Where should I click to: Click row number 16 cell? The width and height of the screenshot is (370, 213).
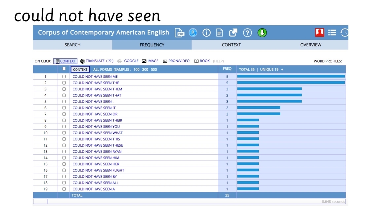(x=45, y=170)
